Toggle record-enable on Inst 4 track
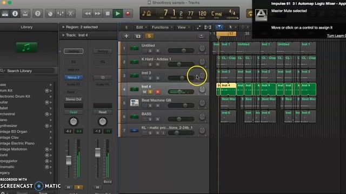 point(157,92)
